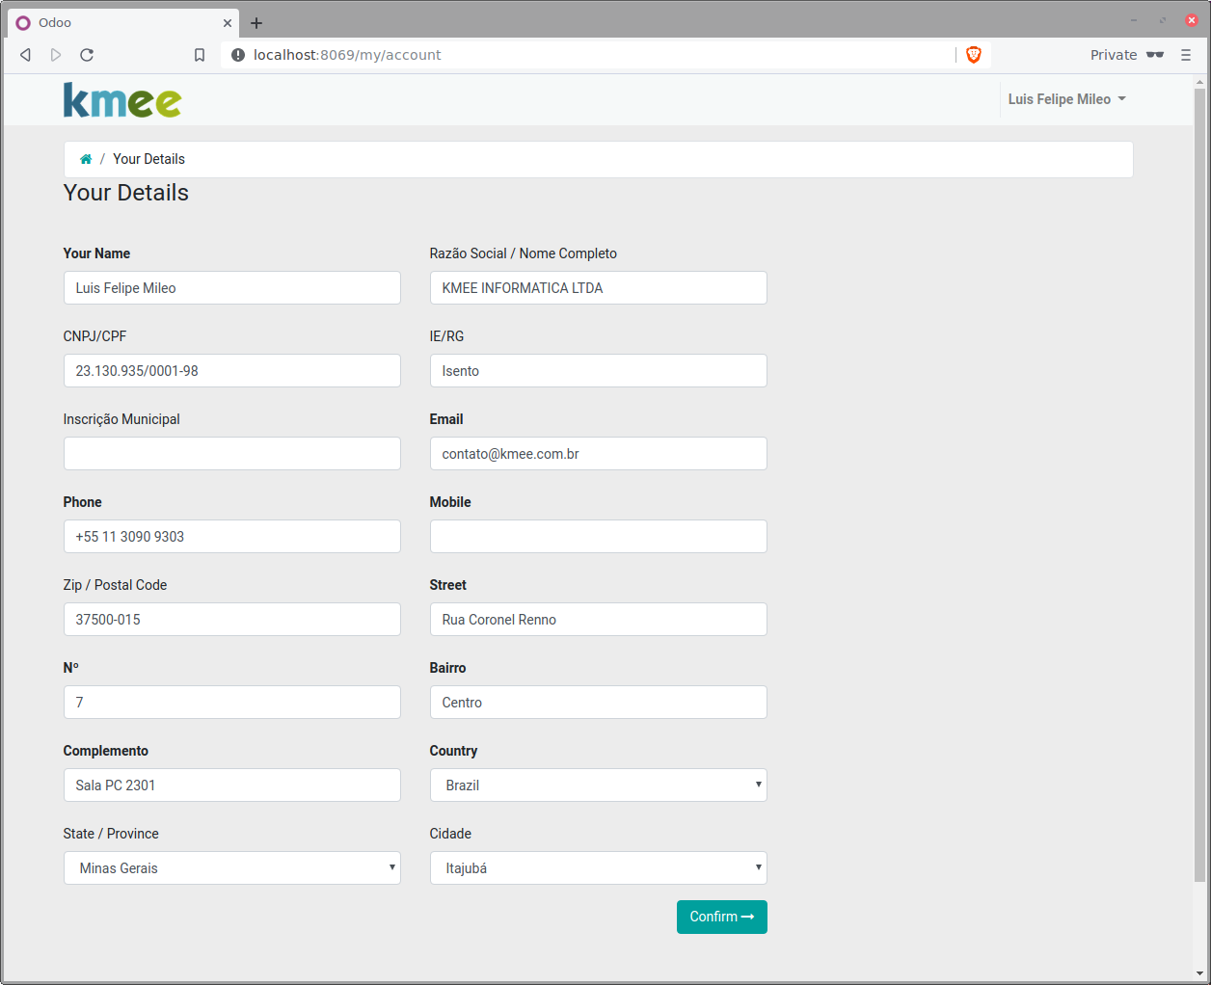Open the Cidade dropdown
This screenshot has height=985, width=1211.
tap(599, 868)
